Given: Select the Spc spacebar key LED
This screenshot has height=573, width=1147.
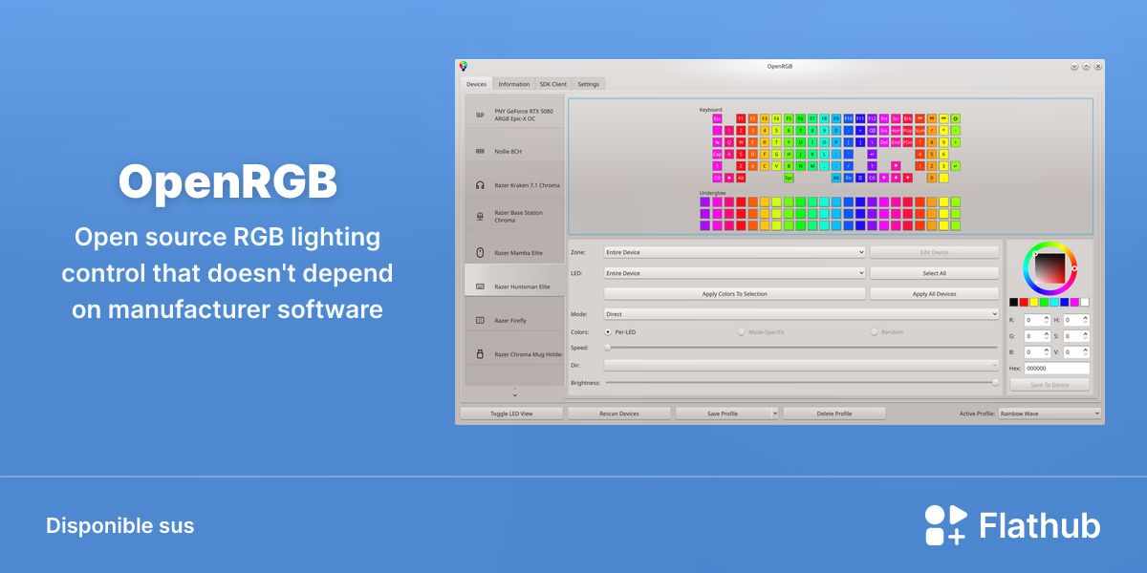Looking at the screenshot, I should (x=789, y=178).
